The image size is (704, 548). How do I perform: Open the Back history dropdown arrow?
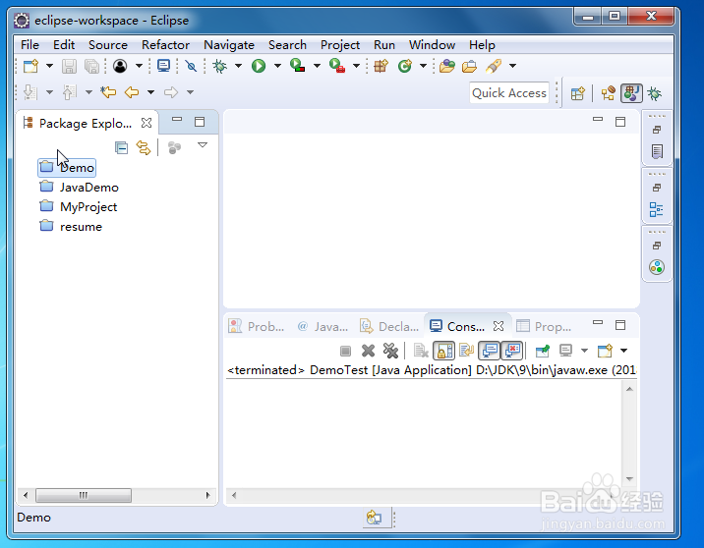point(150,92)
